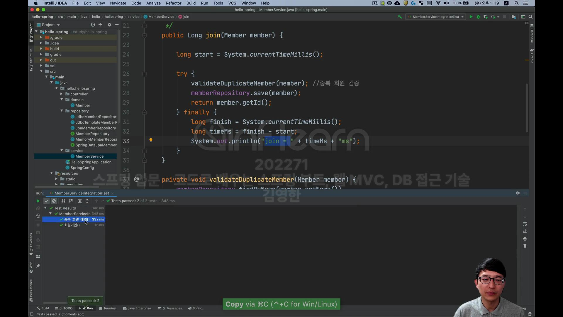Open HelloSpringApplication in the project tree
563x317 pixels.
[x=91, y=162]
